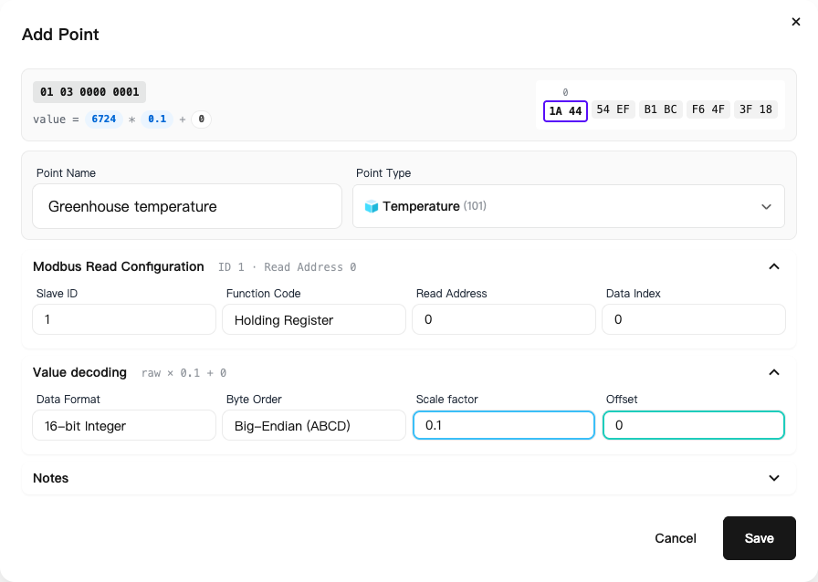The image size is (818, 582).
Task: Click the offset 0 chip in formula
Action: click(x=202, y=119)
